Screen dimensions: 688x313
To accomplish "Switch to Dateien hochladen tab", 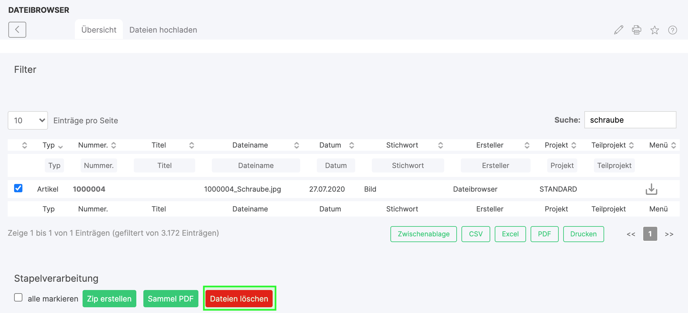I will pyautogui.click(x=163, y=30).
